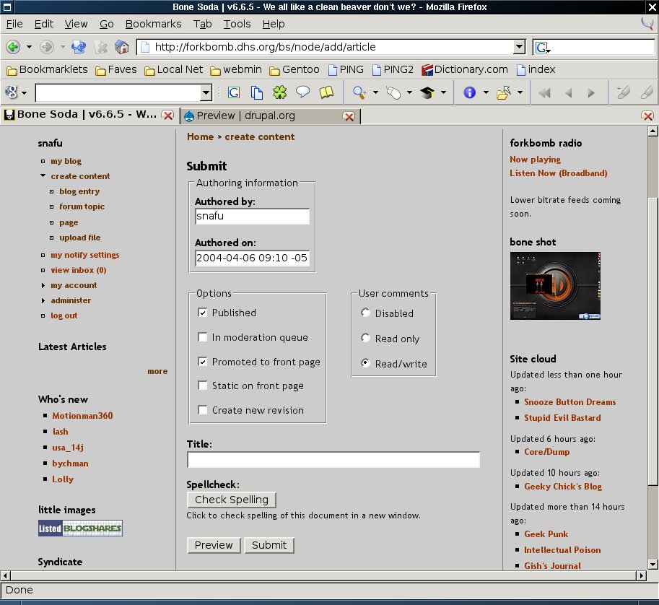Screen dimensions: 659x605
Task: Uncheck the Published checkbox
Action: 203,313
